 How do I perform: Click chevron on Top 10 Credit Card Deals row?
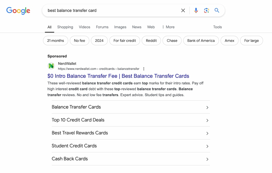(x=207, y=120)
